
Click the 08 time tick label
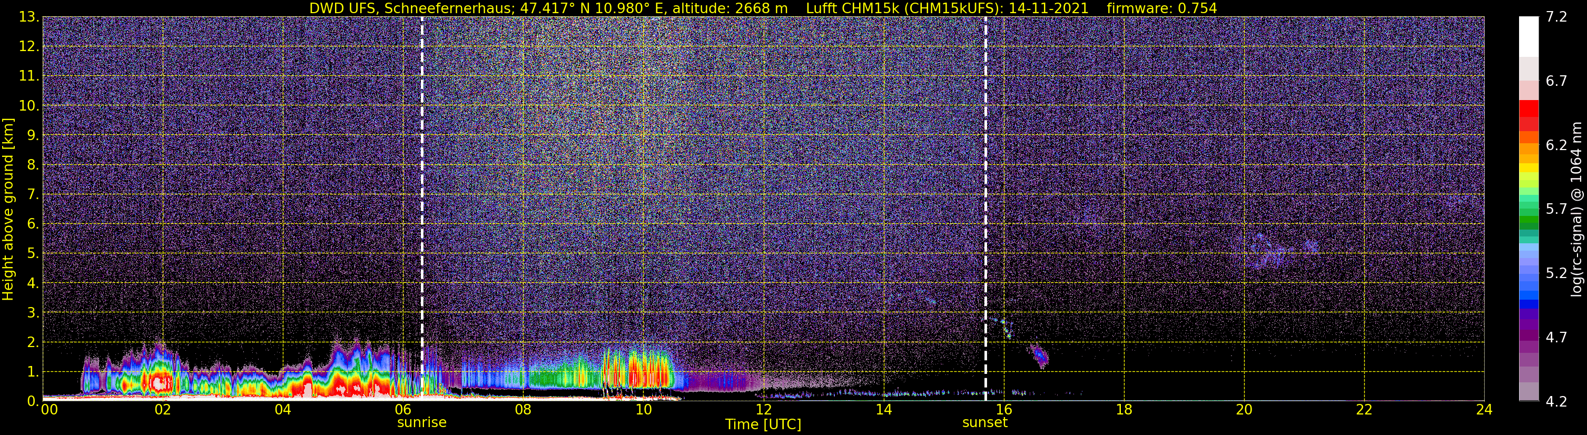pos(523,410)
